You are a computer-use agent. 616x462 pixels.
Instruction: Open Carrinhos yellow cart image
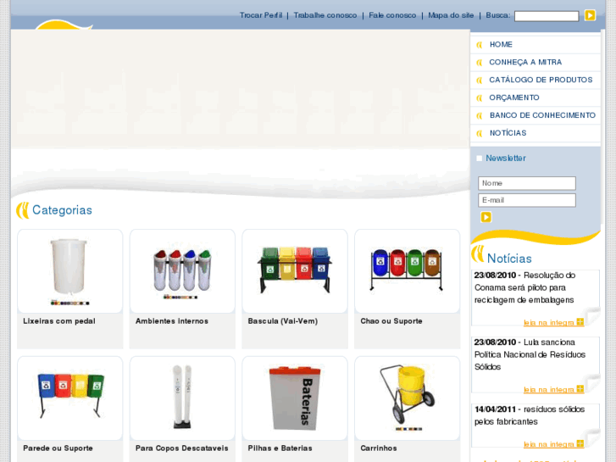pyautogui.click(x=407, y=398)
